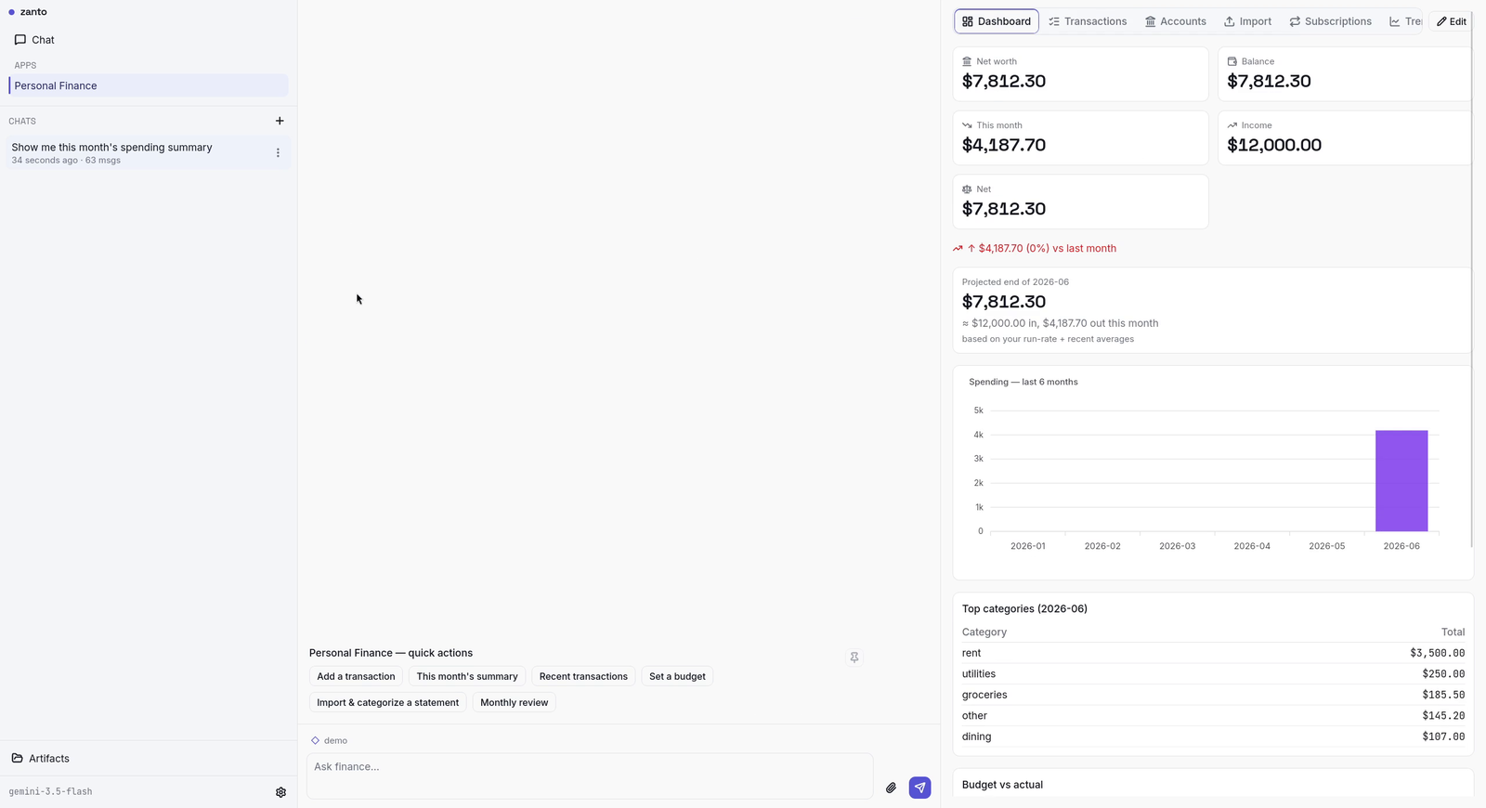1486x808 pixels.
Task: Click the gemini-3.5-flash model label
Action: (50, 792)
